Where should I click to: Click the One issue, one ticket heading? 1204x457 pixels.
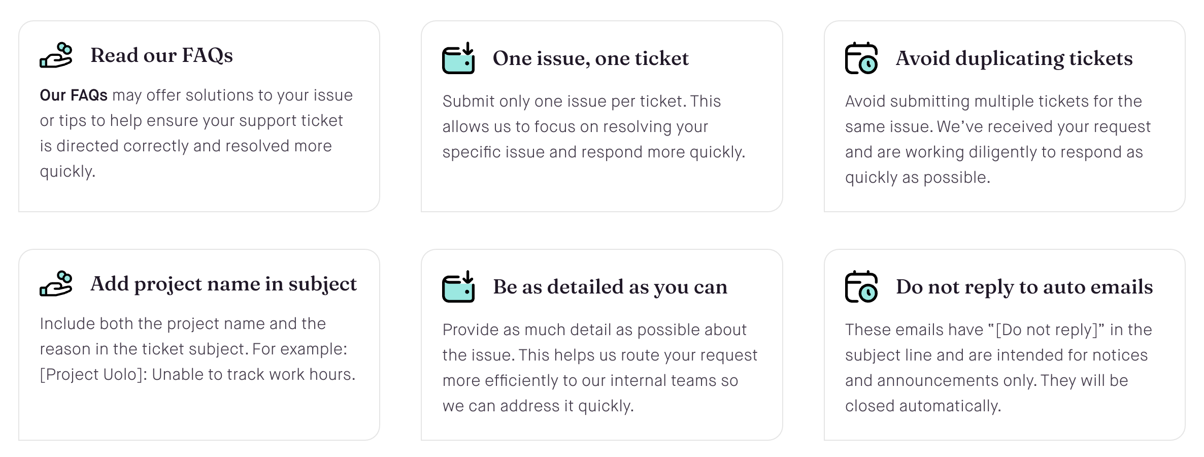(590, 58)
